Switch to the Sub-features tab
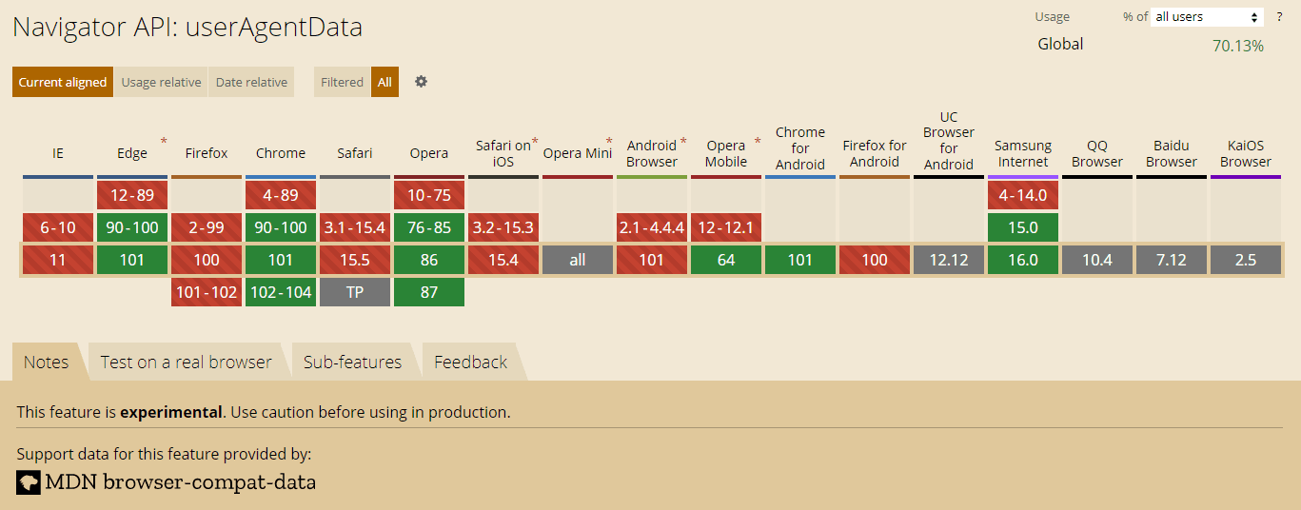 click(x=352, y=363)
